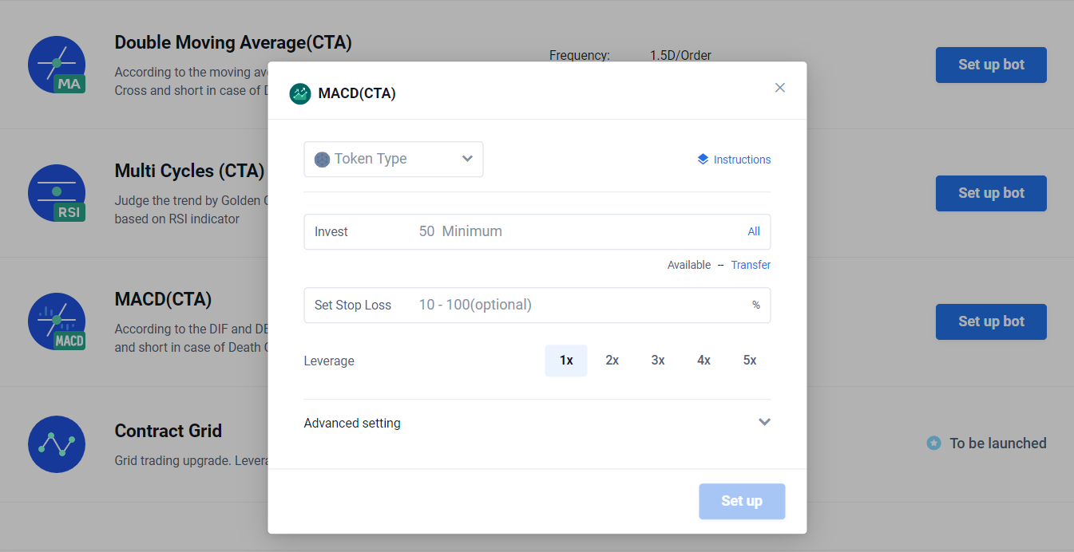This screenshot has height=552, width=1074.
Task: Select 1x leverage option
Action: coord(566,361)
